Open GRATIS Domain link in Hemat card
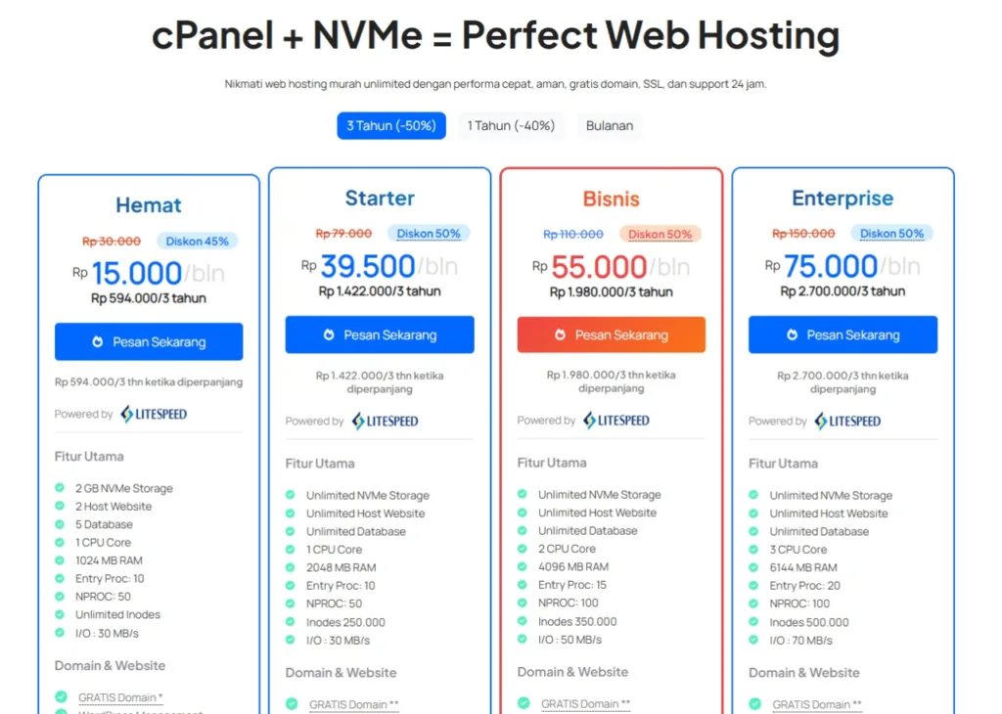The image size is (1002, 714). (x=120, y=697)
